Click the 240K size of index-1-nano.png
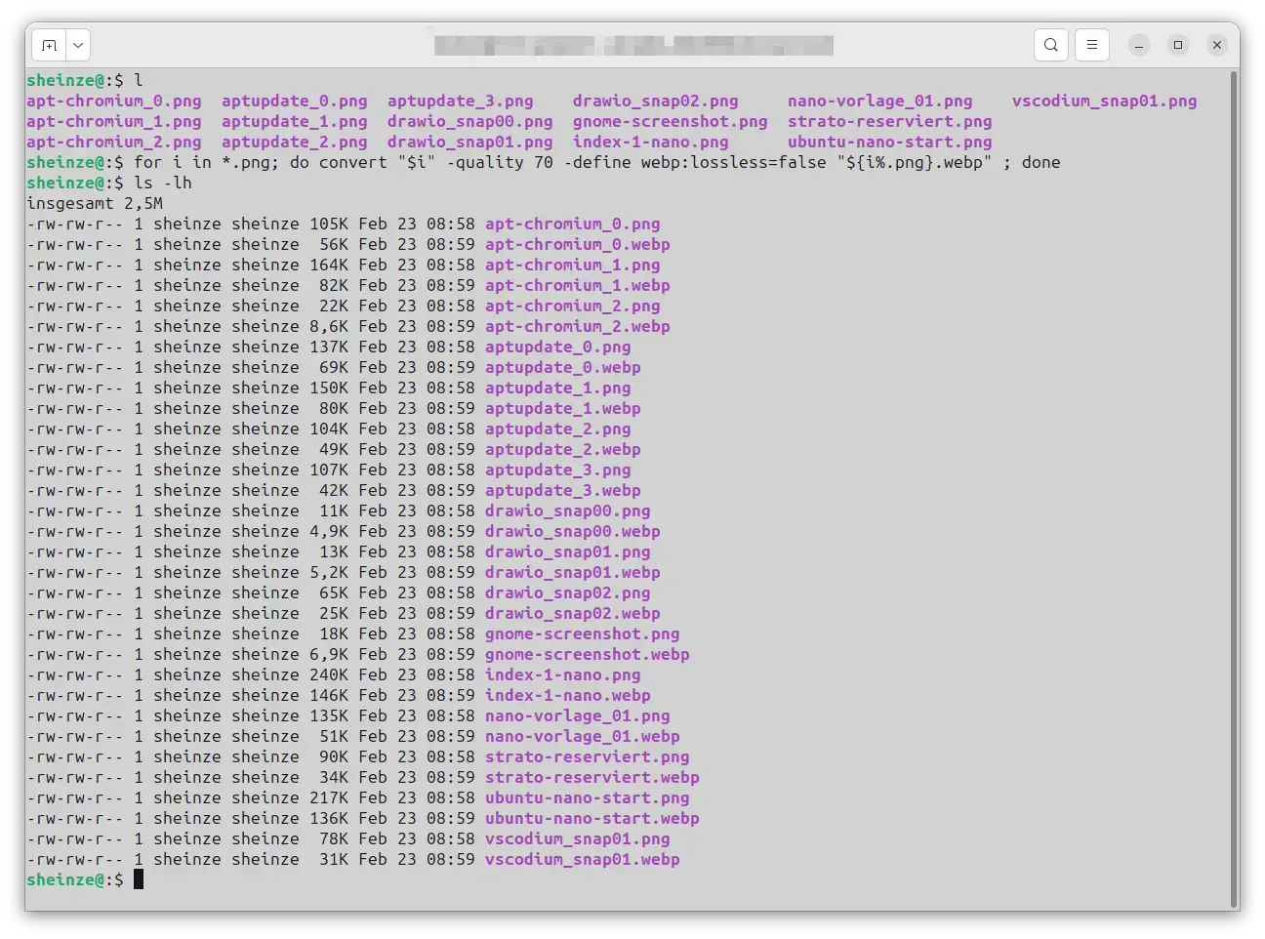The height and width of the screenshot is (939, 1265). 329,674
